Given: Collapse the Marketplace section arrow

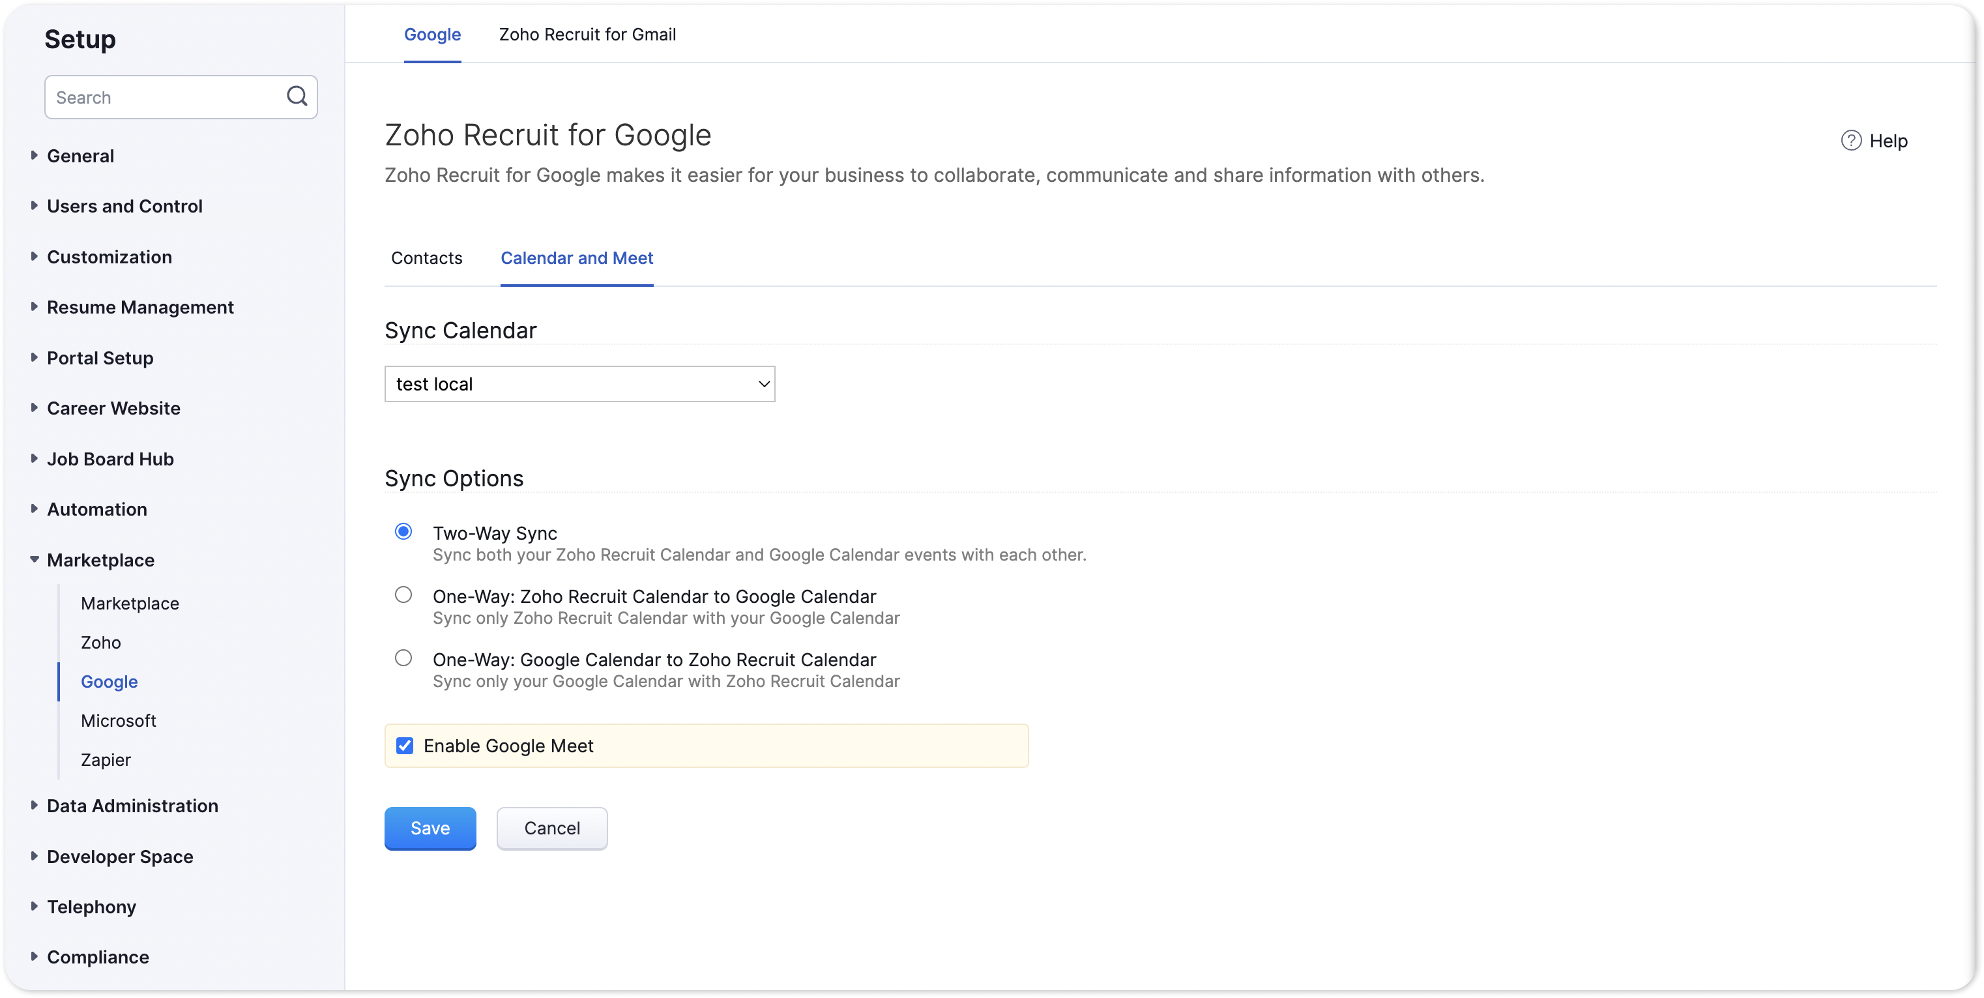Looking at the screenshot, I should (x=34, y=560).
